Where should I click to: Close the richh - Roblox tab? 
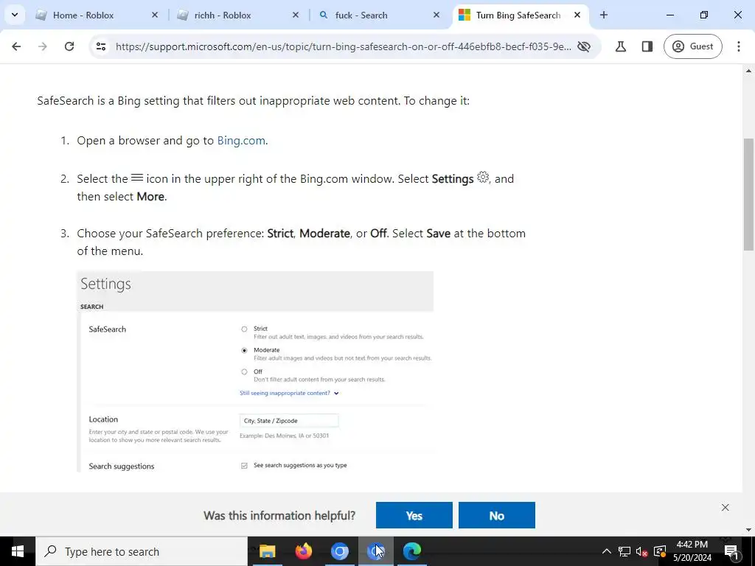(296, 15)
